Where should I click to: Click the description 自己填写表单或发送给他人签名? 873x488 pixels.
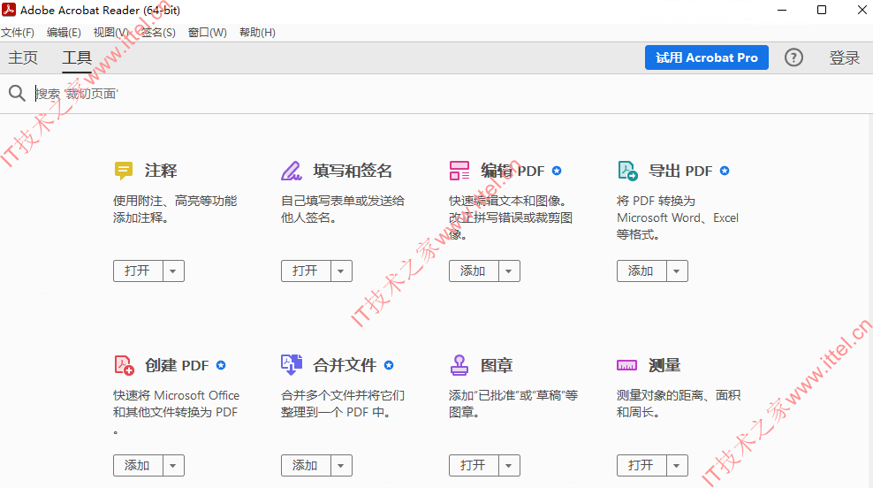(x=343, y=209)
